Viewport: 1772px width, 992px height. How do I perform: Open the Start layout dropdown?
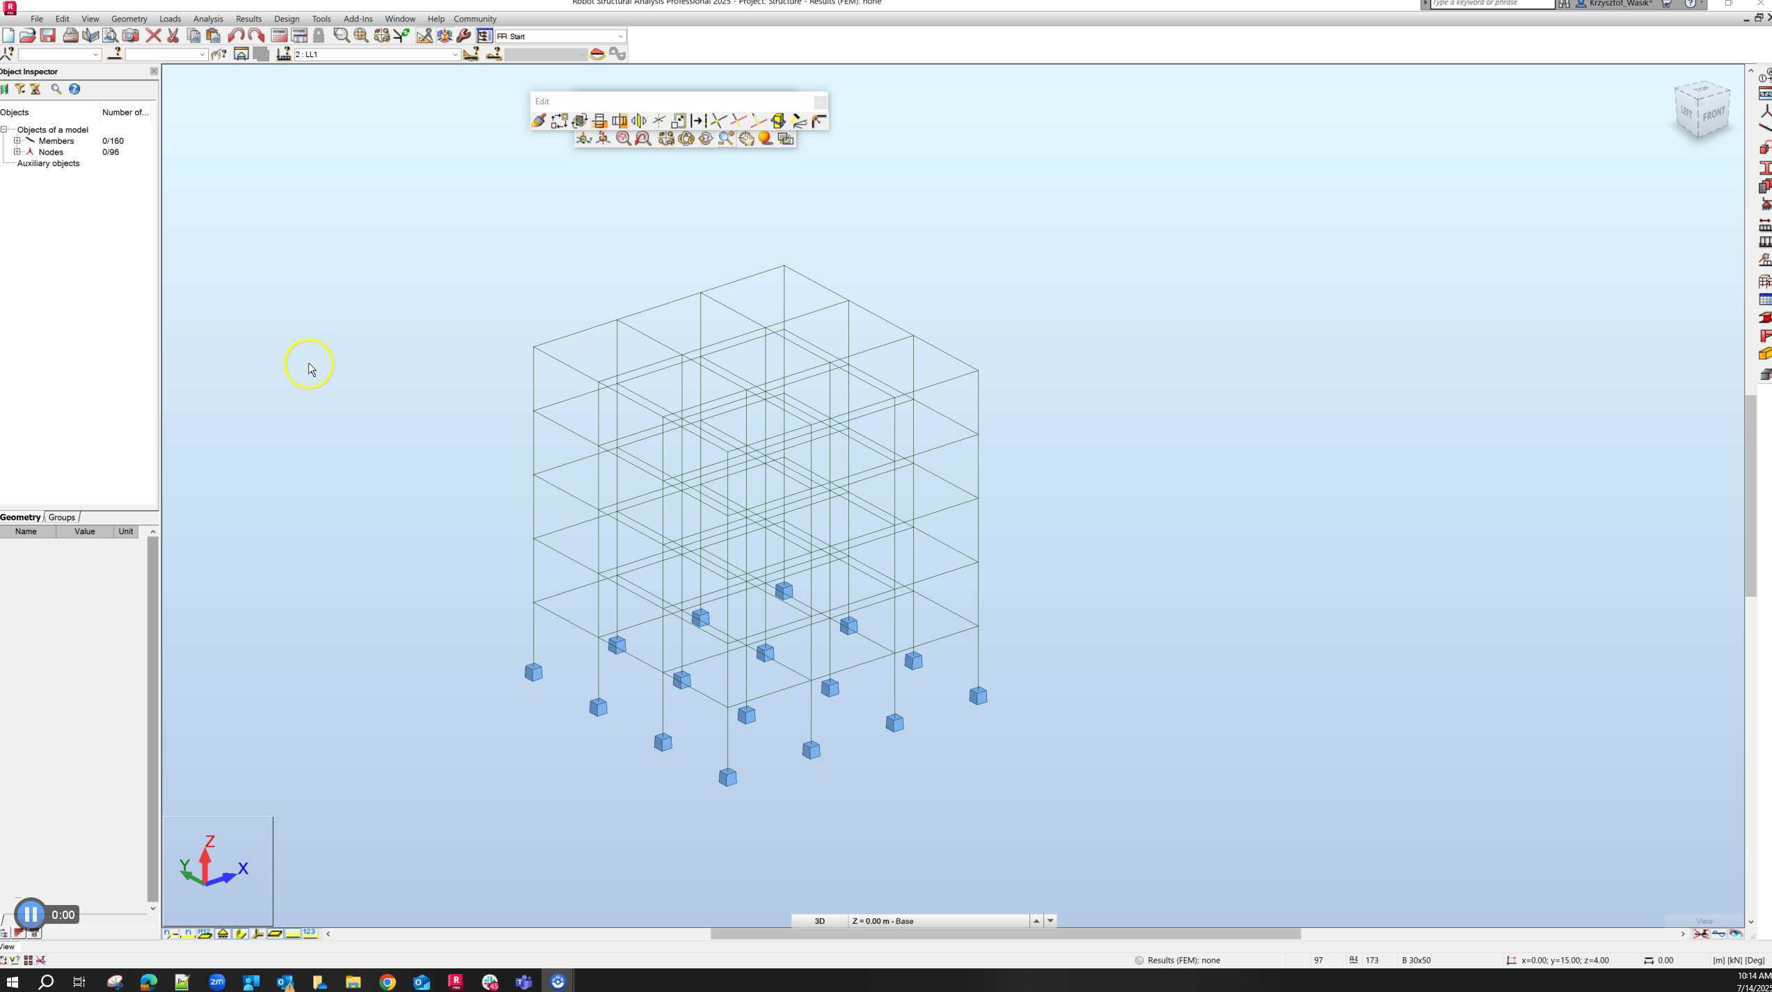pos(620,36)
